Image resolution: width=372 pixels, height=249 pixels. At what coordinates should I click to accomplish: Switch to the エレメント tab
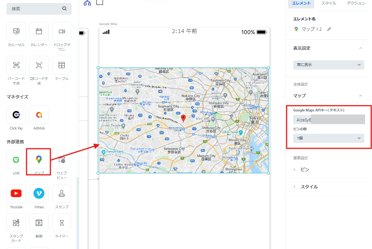tap(301, 3)
